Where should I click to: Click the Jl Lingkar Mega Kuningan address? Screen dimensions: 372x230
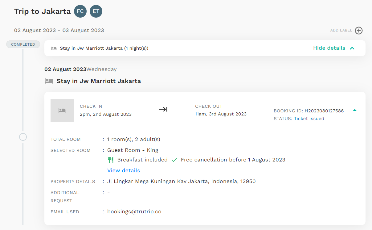(181, 182)
